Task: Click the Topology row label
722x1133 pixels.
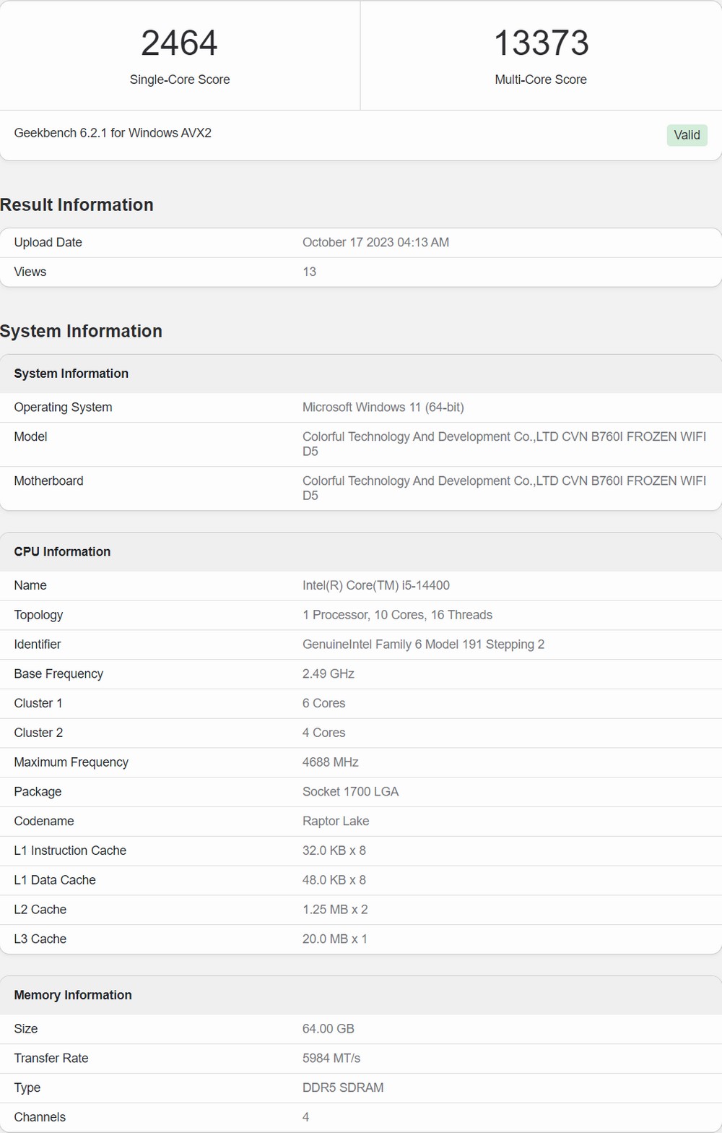Action: click(x=38, y=615)
